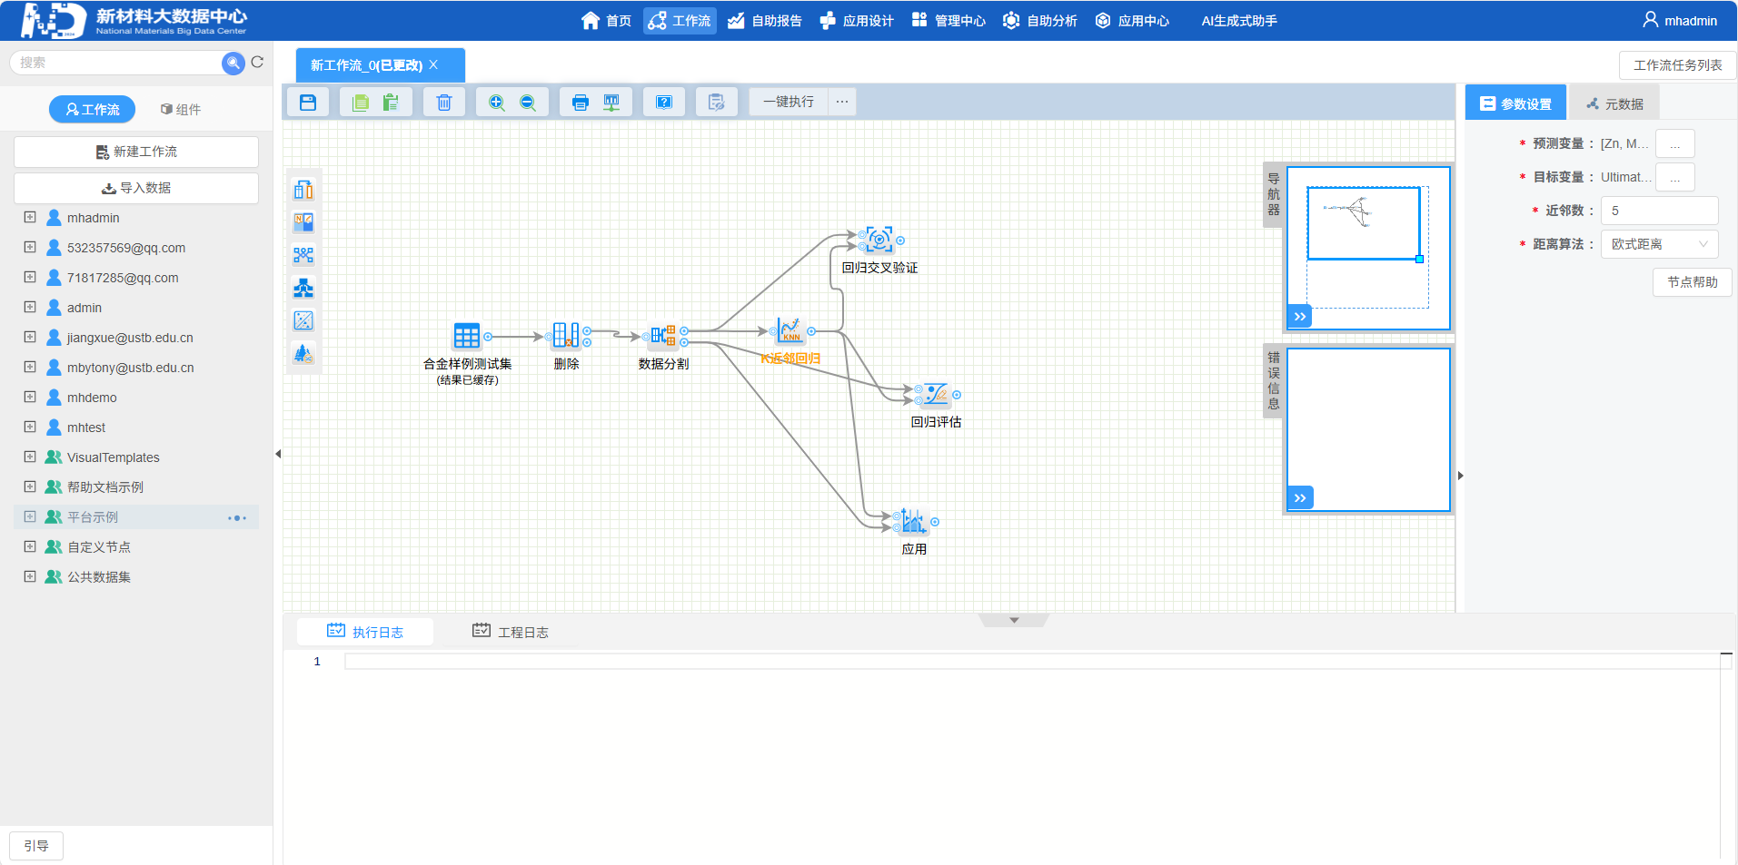Click the paste clipboard toolbar icon
1738x865 pixels.
pos(391,102)
